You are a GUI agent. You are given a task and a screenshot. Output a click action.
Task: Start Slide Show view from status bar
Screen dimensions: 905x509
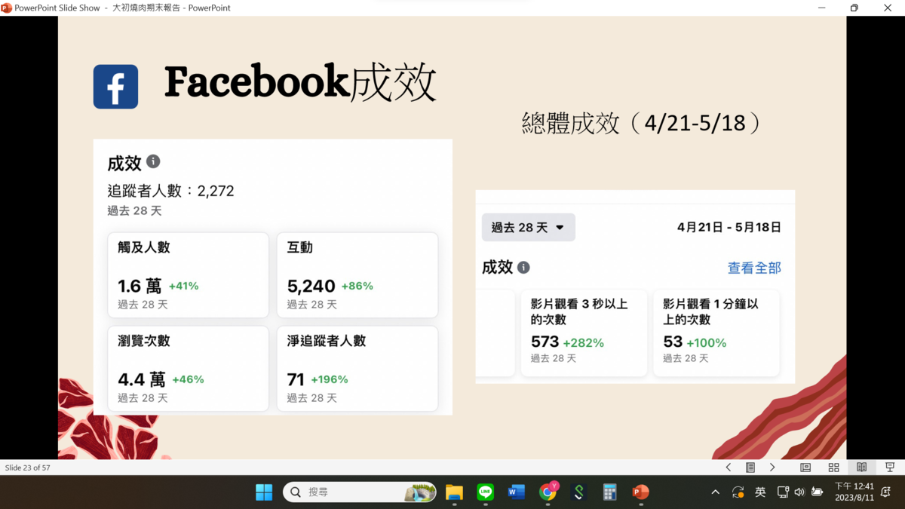tap(890, 468)
